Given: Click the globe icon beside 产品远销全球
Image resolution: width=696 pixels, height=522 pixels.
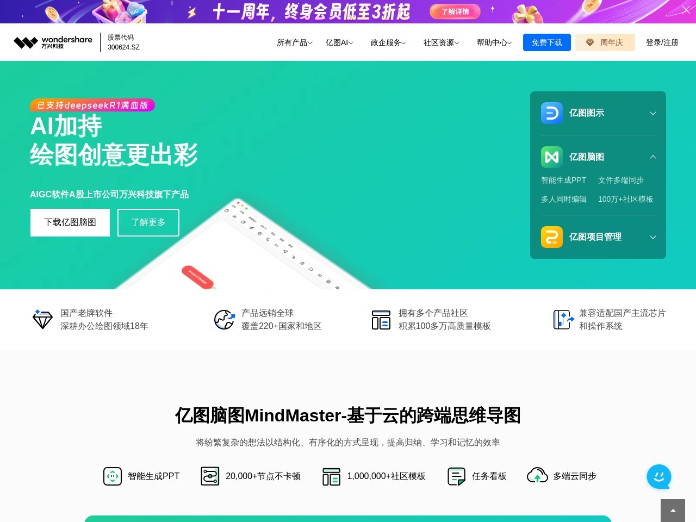Looking at the screenshot, I should click(224, 319).
